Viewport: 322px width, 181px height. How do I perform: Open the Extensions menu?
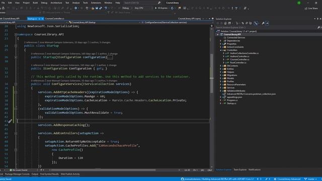coord(96,3)
